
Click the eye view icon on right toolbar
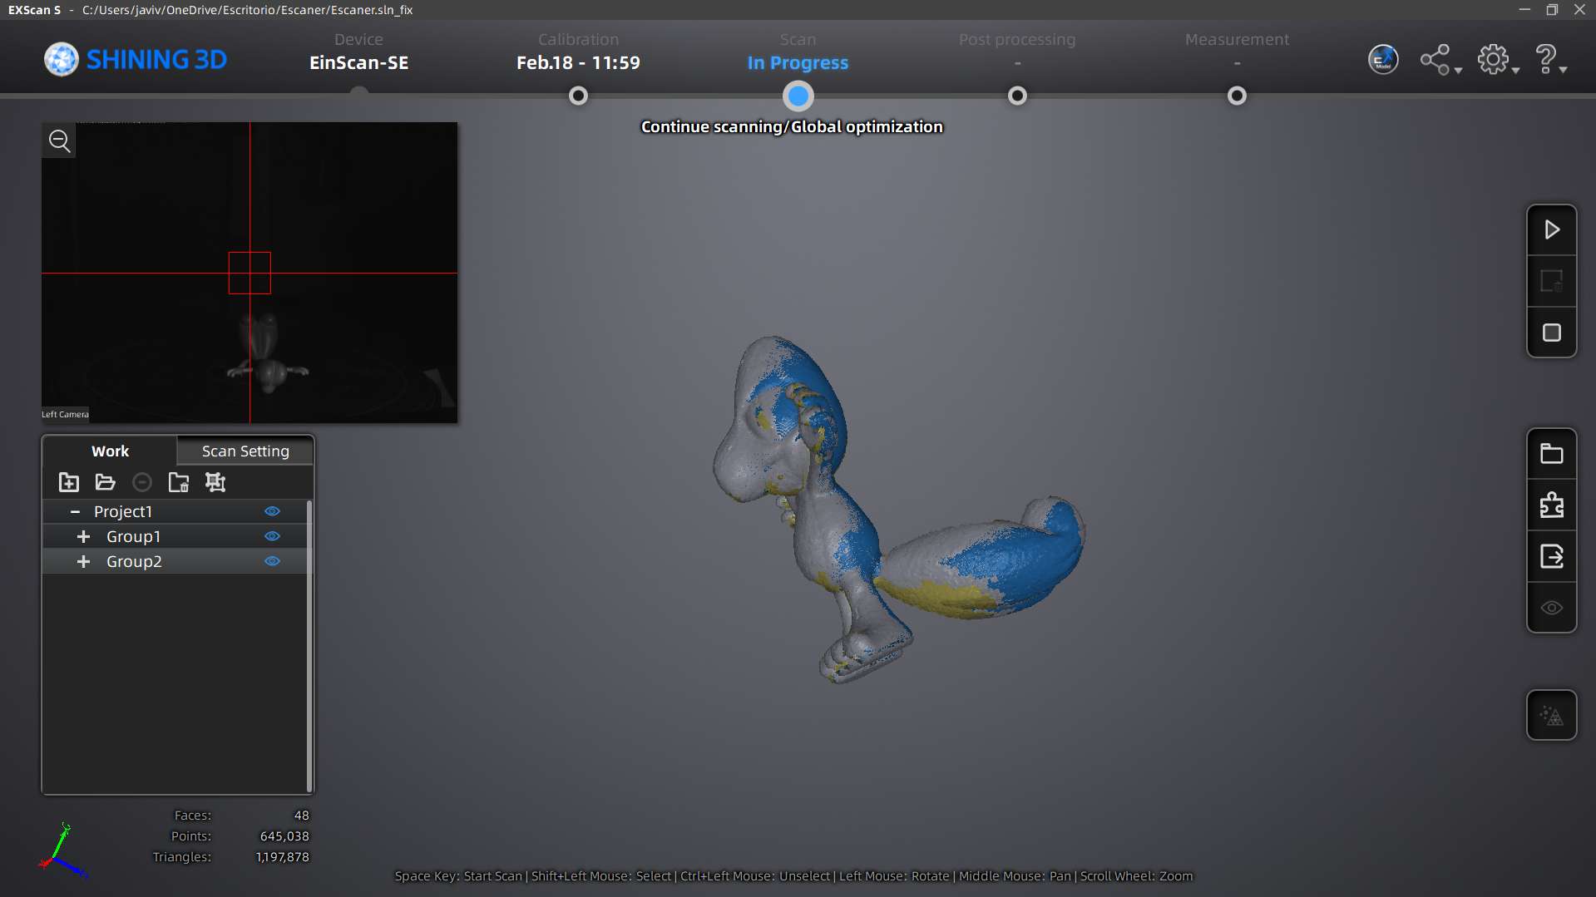(1552, 608)
